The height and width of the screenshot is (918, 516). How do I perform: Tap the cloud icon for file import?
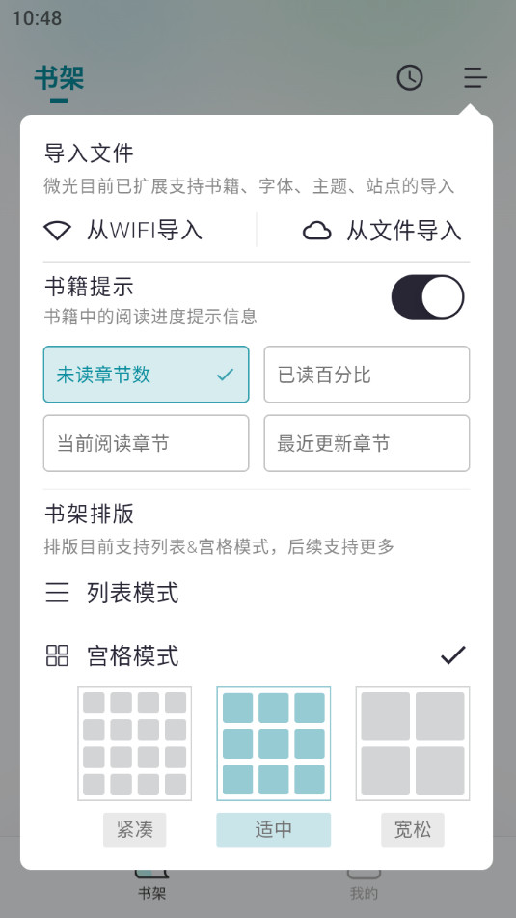coord(316,232)
